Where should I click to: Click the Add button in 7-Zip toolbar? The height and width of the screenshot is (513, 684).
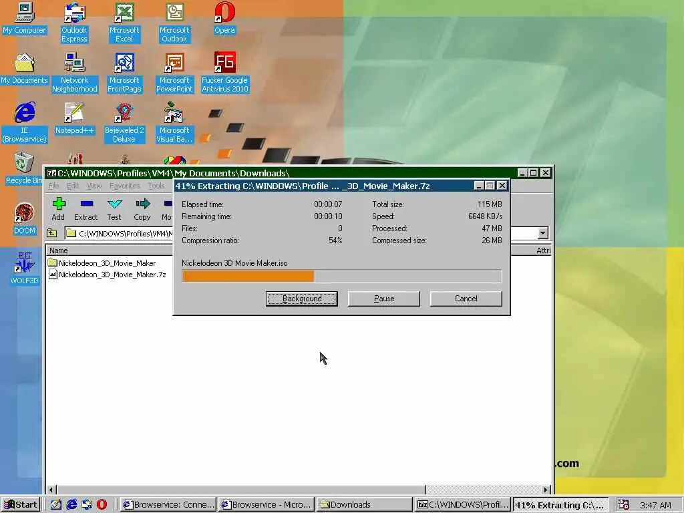(59, 209)
